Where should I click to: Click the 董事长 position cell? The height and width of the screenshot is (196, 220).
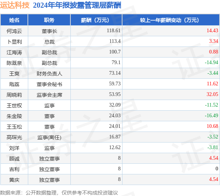[49, 31]
